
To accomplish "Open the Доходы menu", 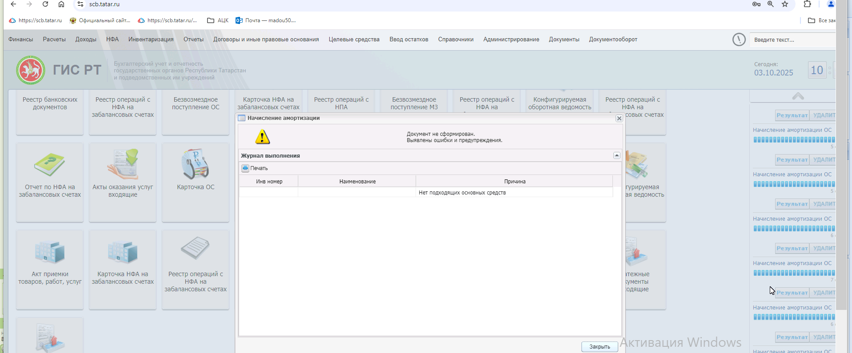I will pos(86,40).
